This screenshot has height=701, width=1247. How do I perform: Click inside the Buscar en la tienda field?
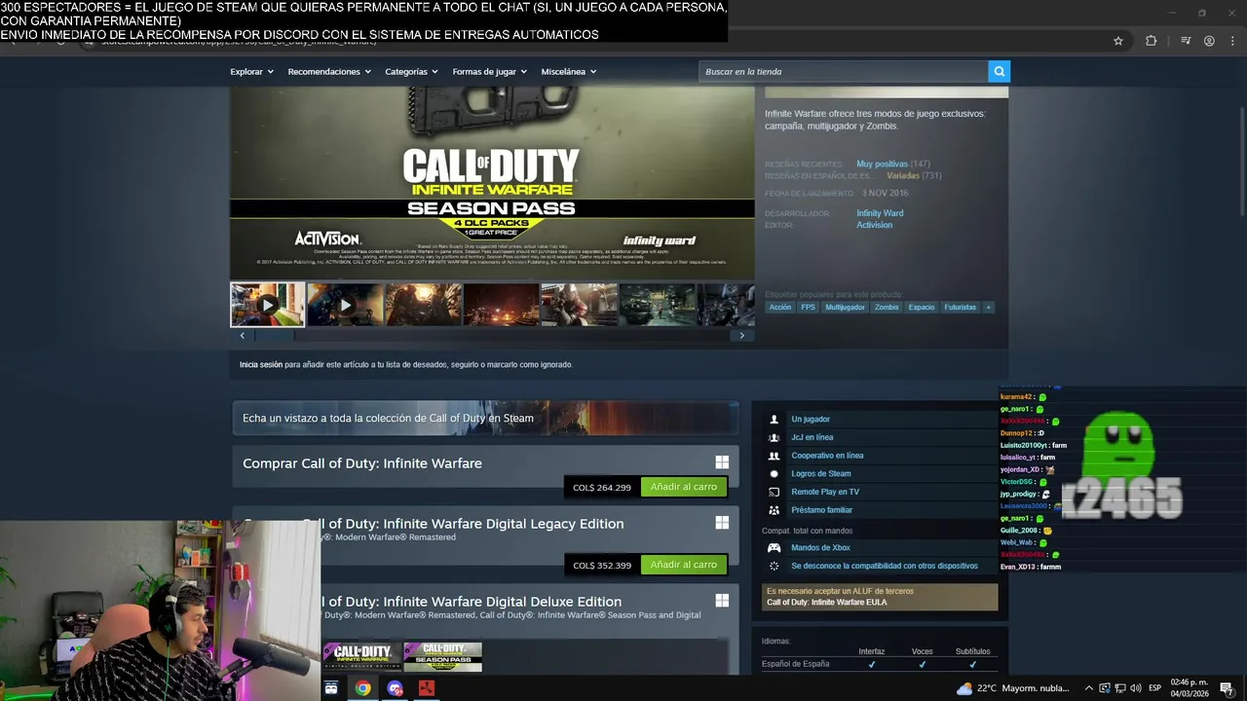[843, 71]
